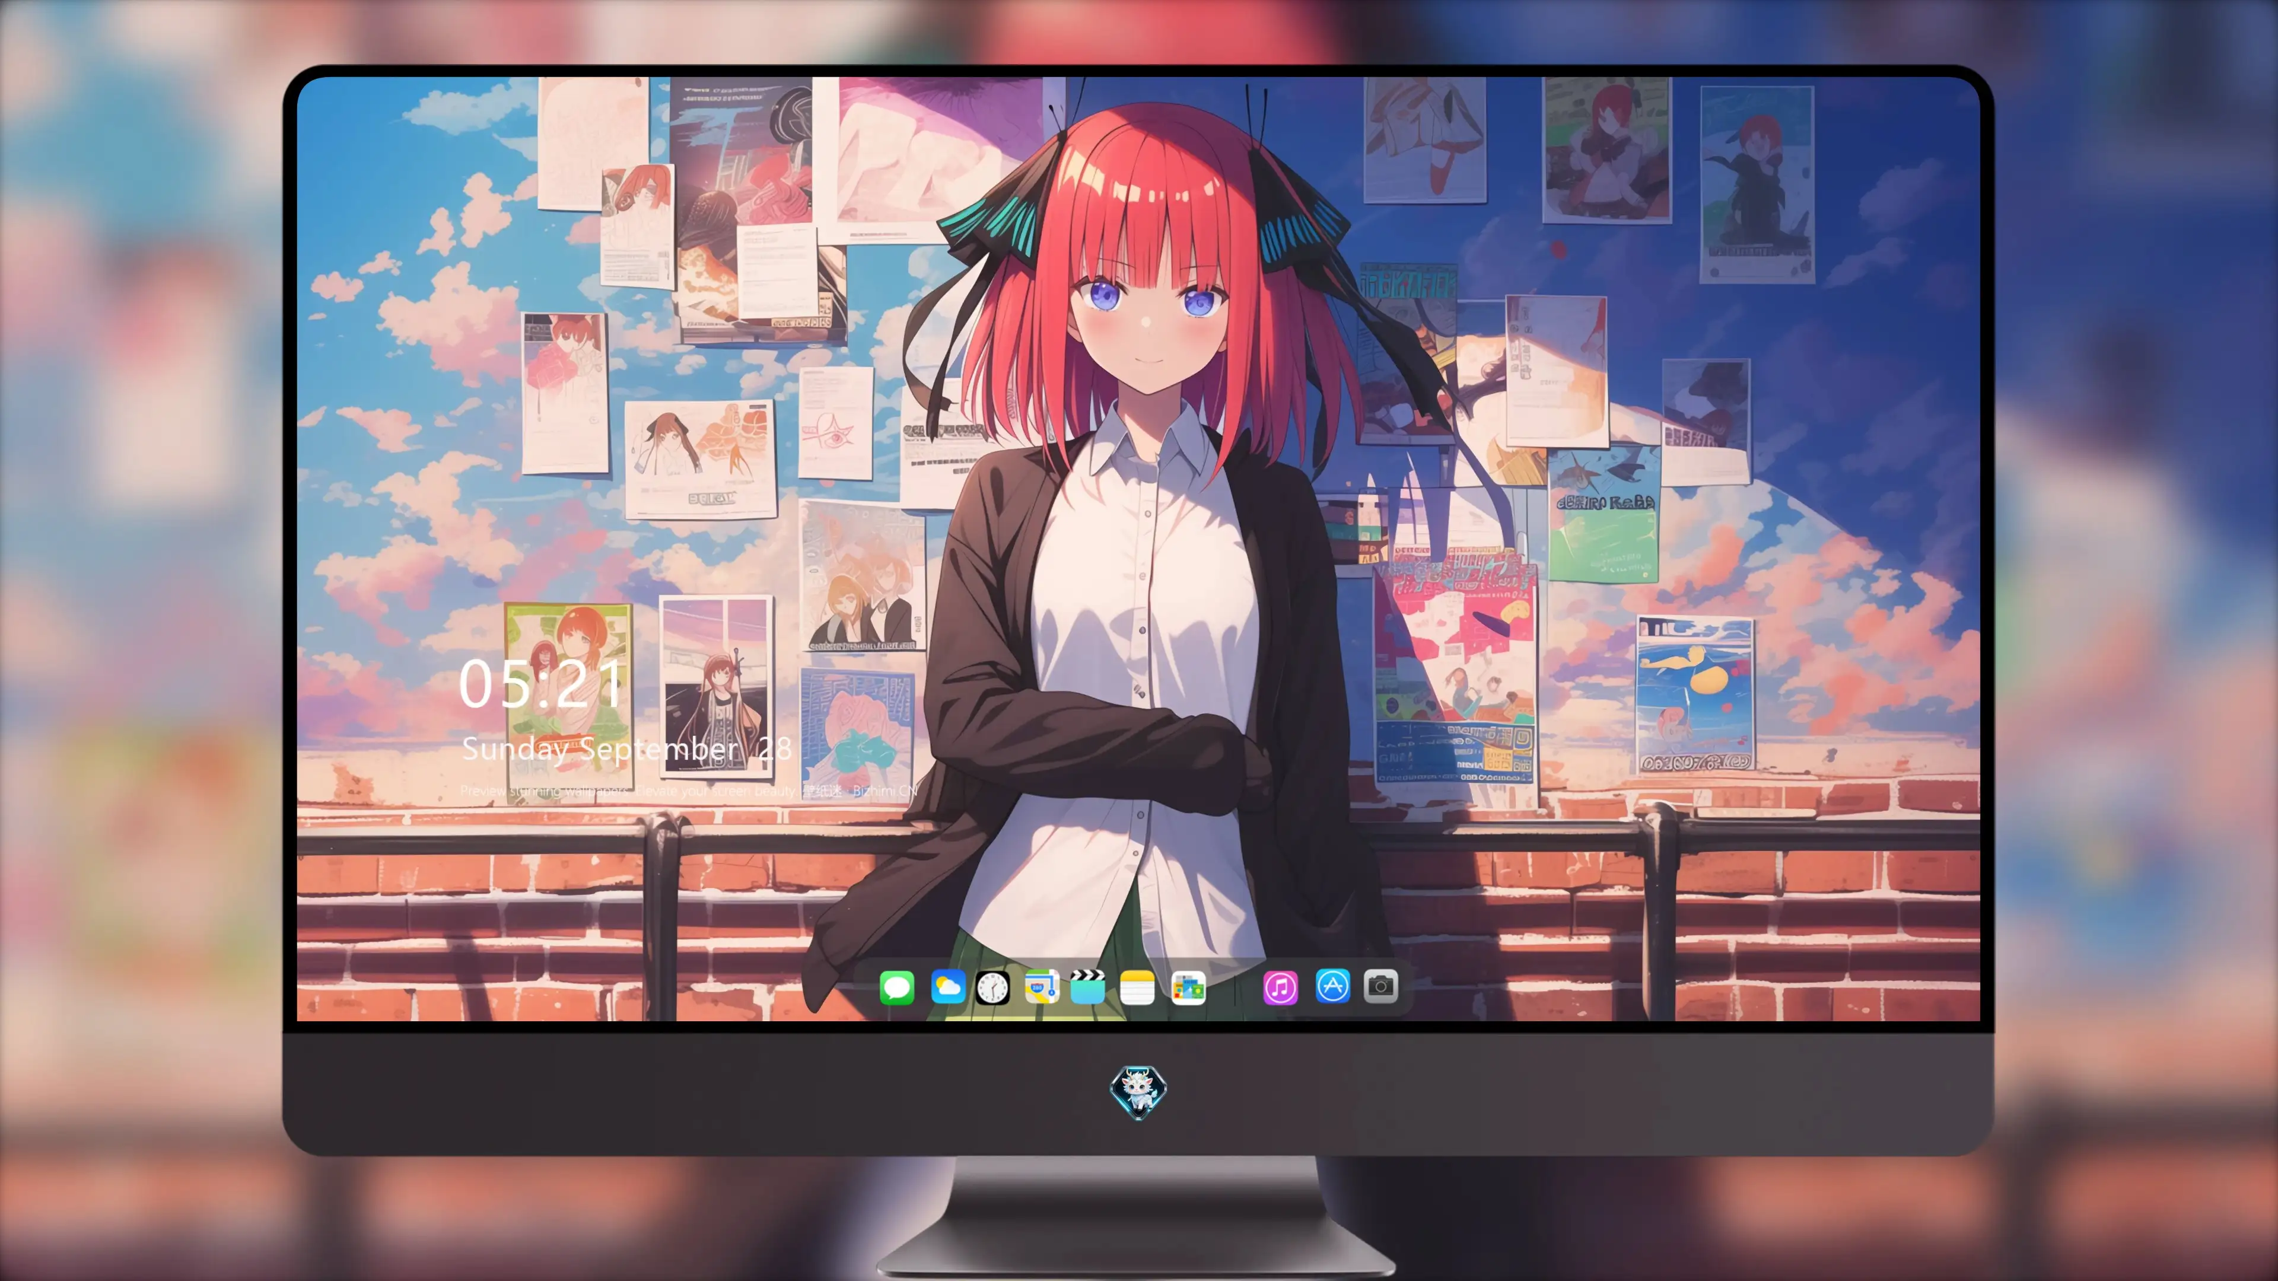The image size is (2278, 1281).
Task: Open the Weather app in the dock
Action: (x=947, y=987)
